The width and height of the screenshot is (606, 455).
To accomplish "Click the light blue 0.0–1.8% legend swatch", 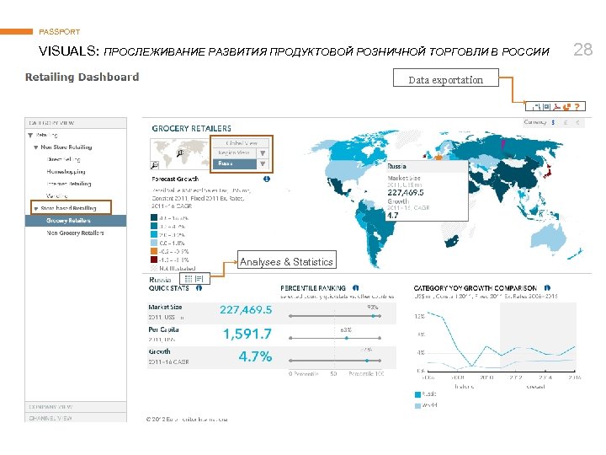I will click(x=154, y=243).
